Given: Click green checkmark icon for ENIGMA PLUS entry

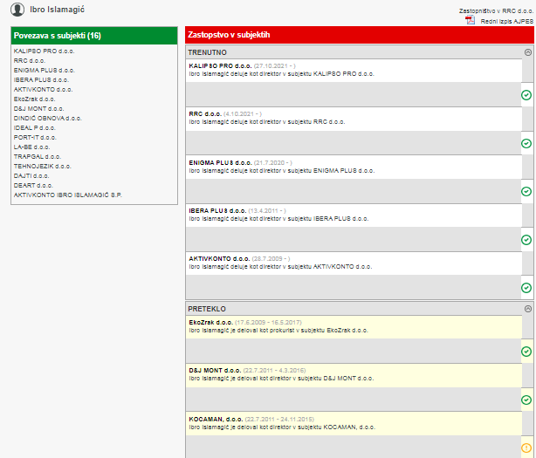Looking at the screenshot, I should click(526, 191).
